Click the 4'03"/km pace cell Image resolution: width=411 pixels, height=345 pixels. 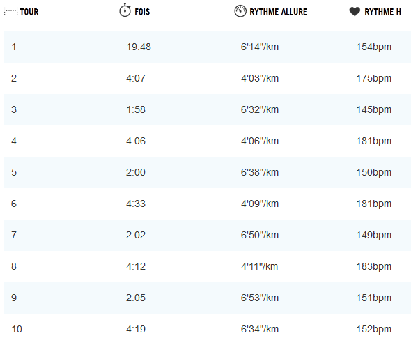pyautogui.click(x=260, y=78)
